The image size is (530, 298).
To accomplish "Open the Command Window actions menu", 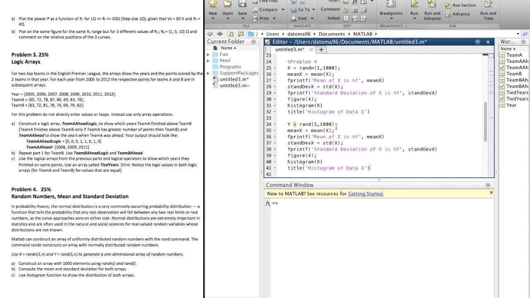I will click(488, 185).
